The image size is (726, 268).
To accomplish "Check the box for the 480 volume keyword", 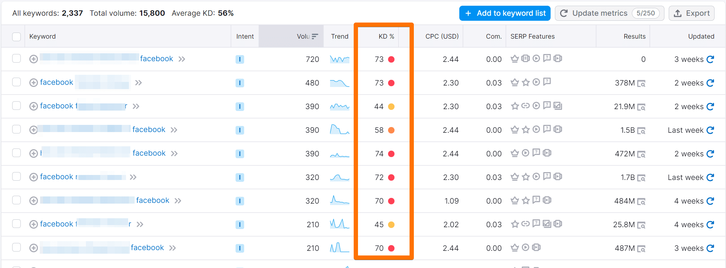I will pyautogui.click(x=16, y=82).
